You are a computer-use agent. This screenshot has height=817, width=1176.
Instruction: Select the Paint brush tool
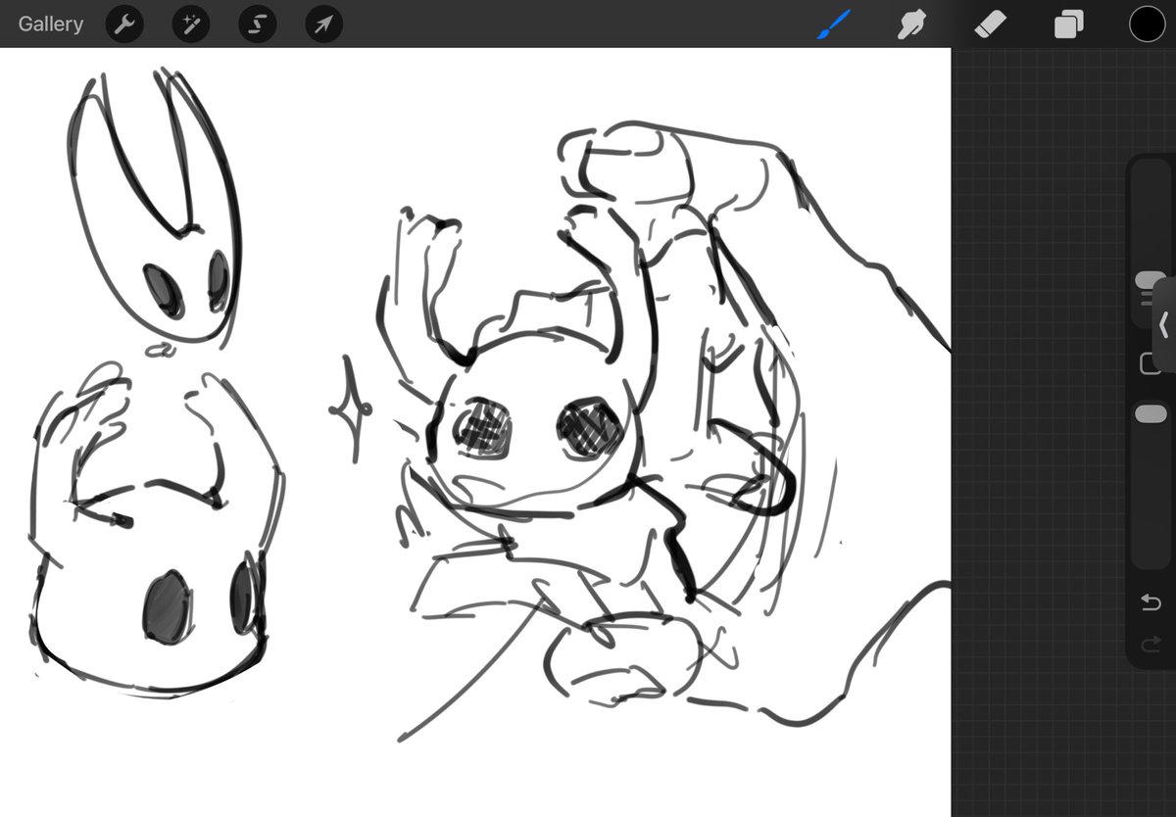pos(834,24)
